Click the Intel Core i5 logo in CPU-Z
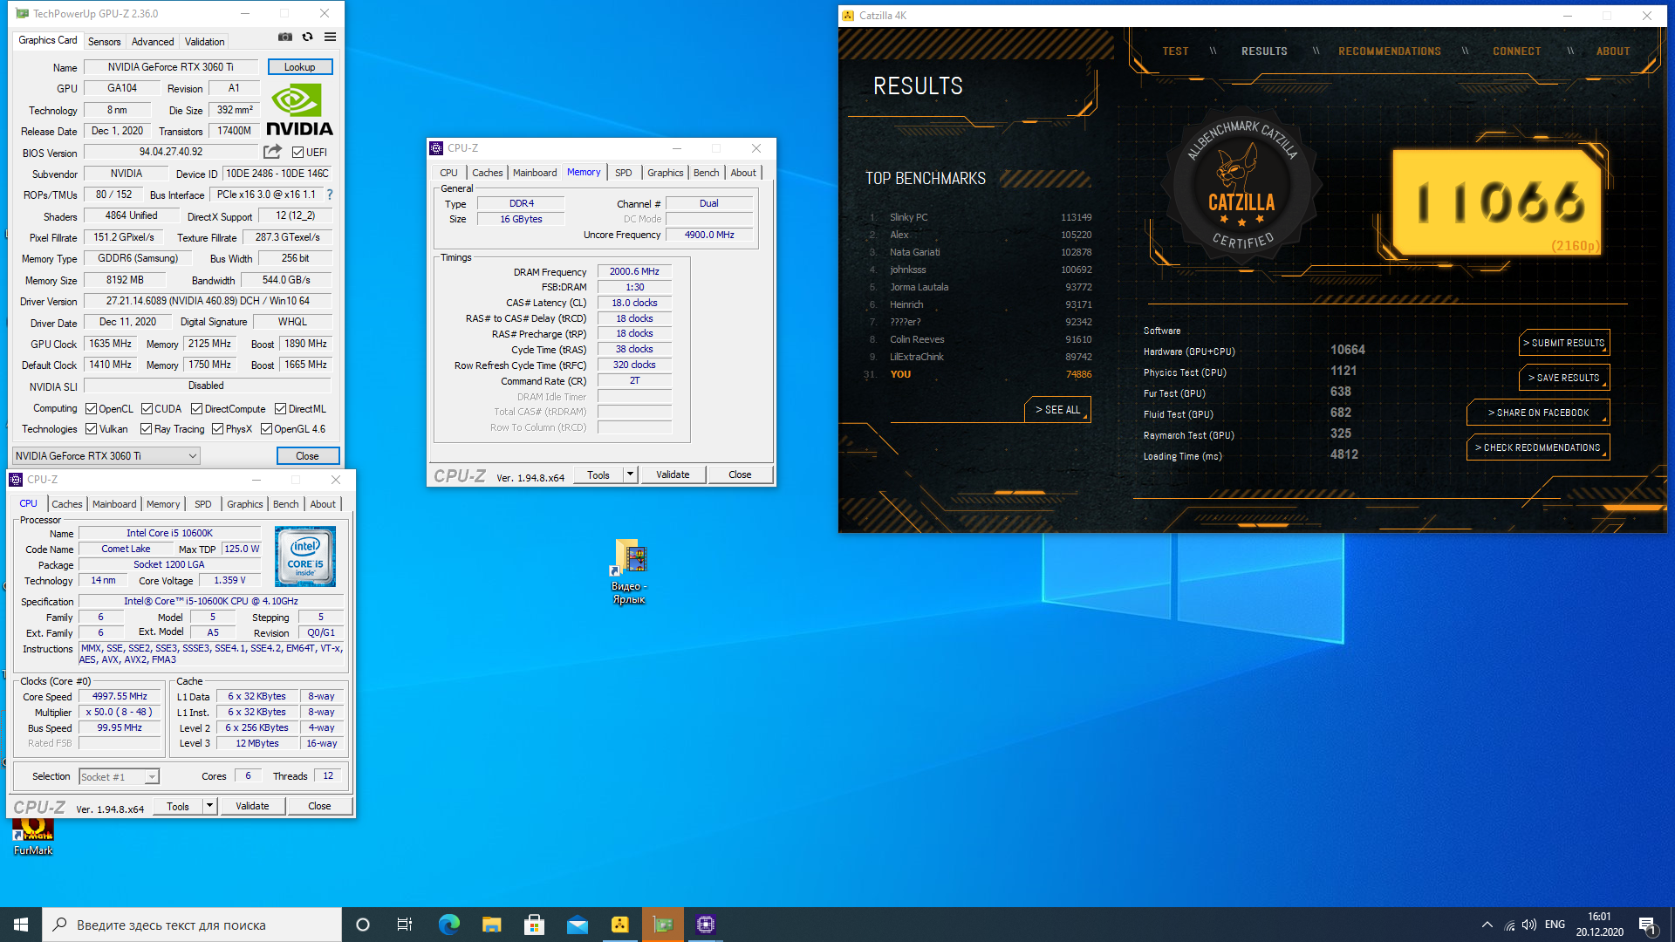The height and width of the screenshot is (942, 1675). (305, 556)
